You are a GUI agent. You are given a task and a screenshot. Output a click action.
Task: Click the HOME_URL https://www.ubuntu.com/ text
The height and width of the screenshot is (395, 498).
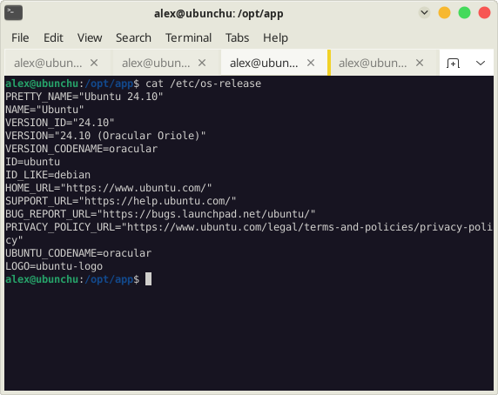coord(109,188)
